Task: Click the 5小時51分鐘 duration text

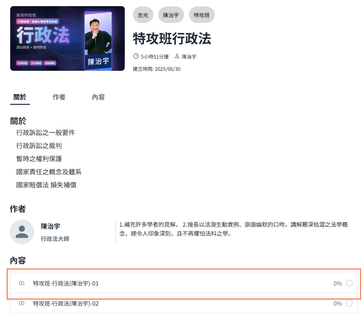Action: [x=155, y=56]
